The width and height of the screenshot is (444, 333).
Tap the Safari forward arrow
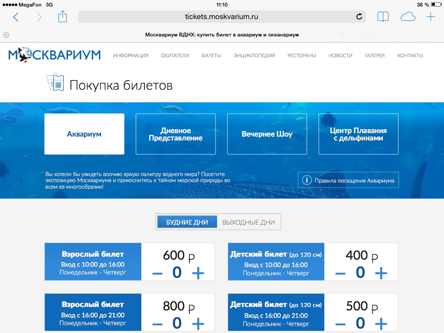[x=39, y=17]
